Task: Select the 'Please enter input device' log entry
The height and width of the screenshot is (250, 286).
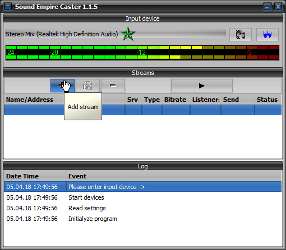Action: (142, 187)
